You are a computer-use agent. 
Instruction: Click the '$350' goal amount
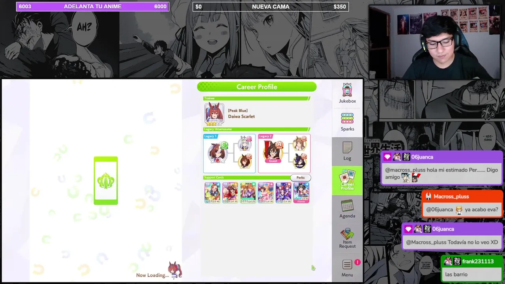click(340, 7)
